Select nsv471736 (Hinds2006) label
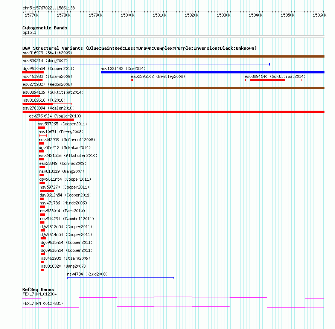This screenshot has height=329, width=335. coord(63,203)
